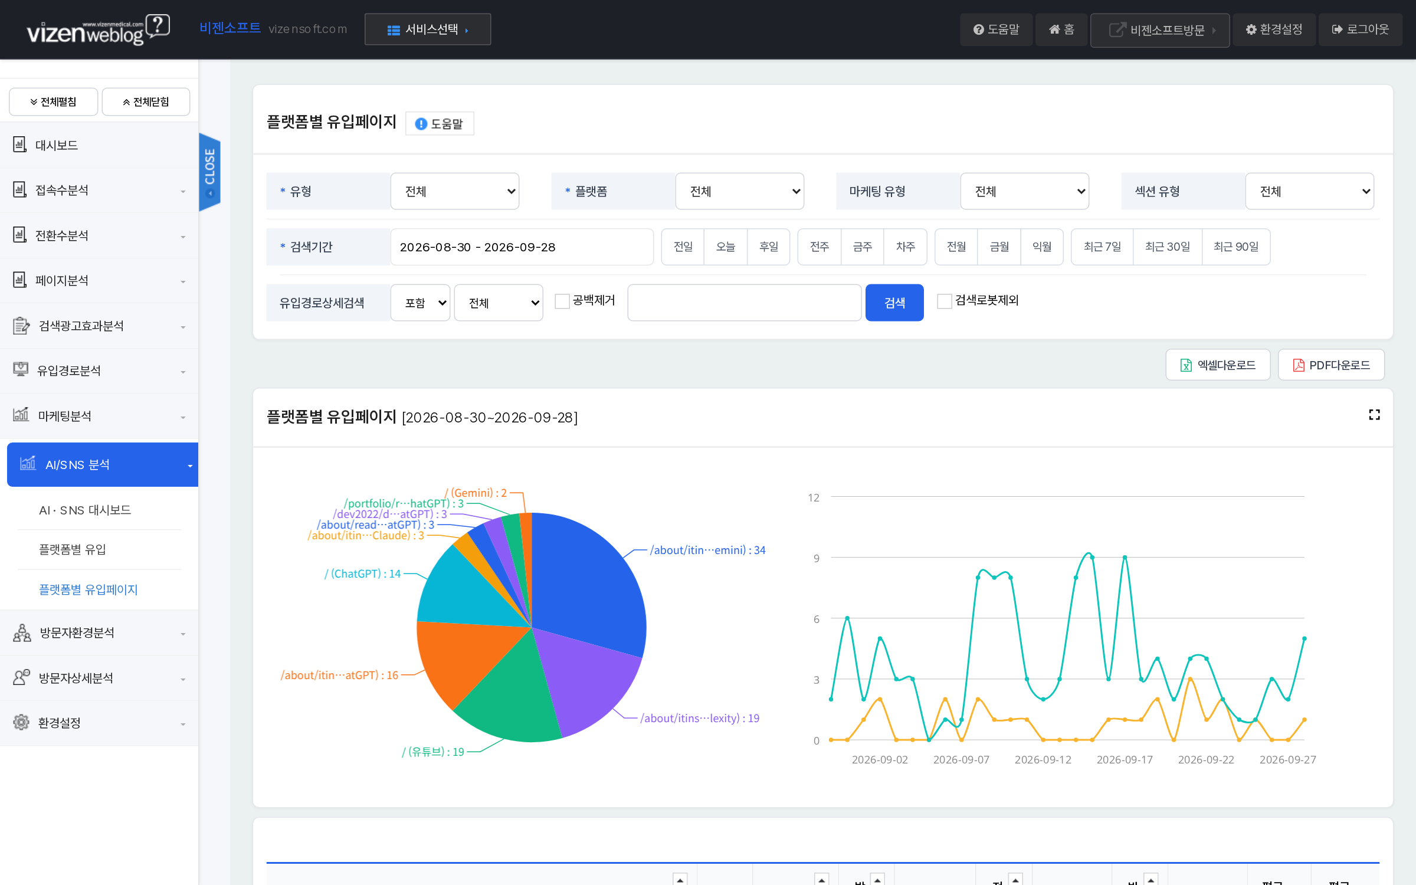Click the 마케팅분석 chart icon

point(21,415)
